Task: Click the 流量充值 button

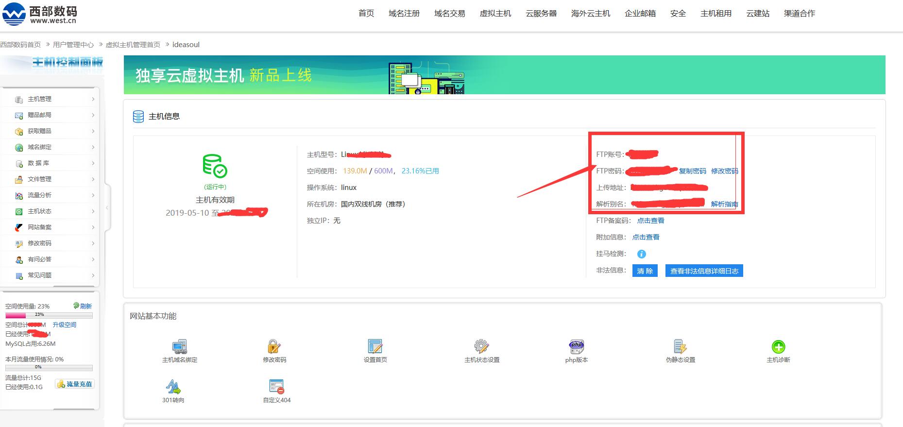Action: (x=75, y=384)
